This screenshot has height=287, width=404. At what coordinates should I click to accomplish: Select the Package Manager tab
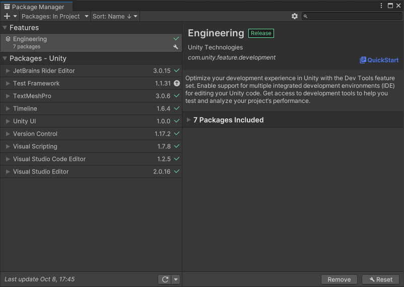[36, 7]
